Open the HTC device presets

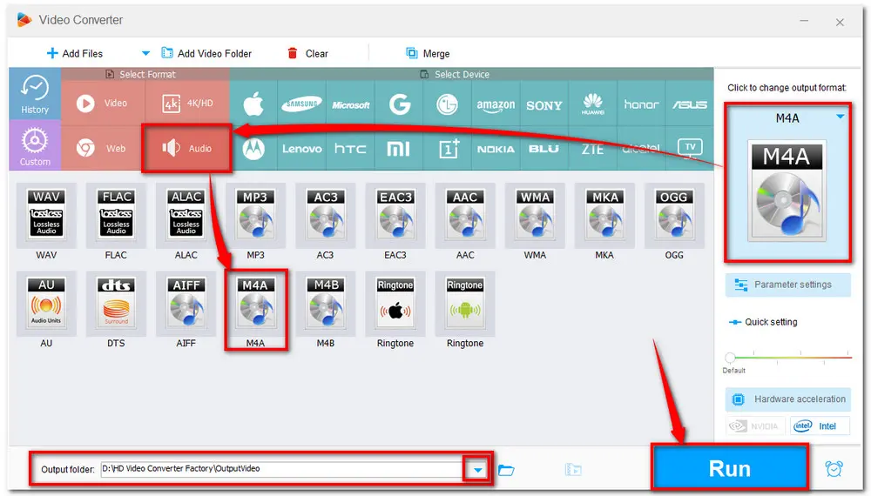(350, 149)
